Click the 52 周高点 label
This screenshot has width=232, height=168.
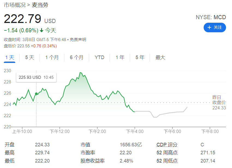pos(167,153)
